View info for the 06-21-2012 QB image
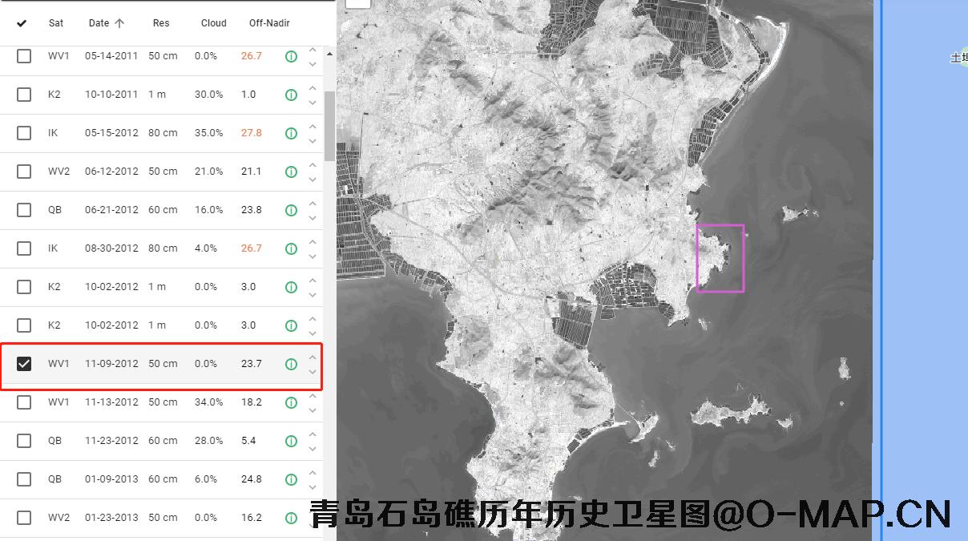This screenshot has width=968, height=541. pyautogui.click(x=291, y=210)
